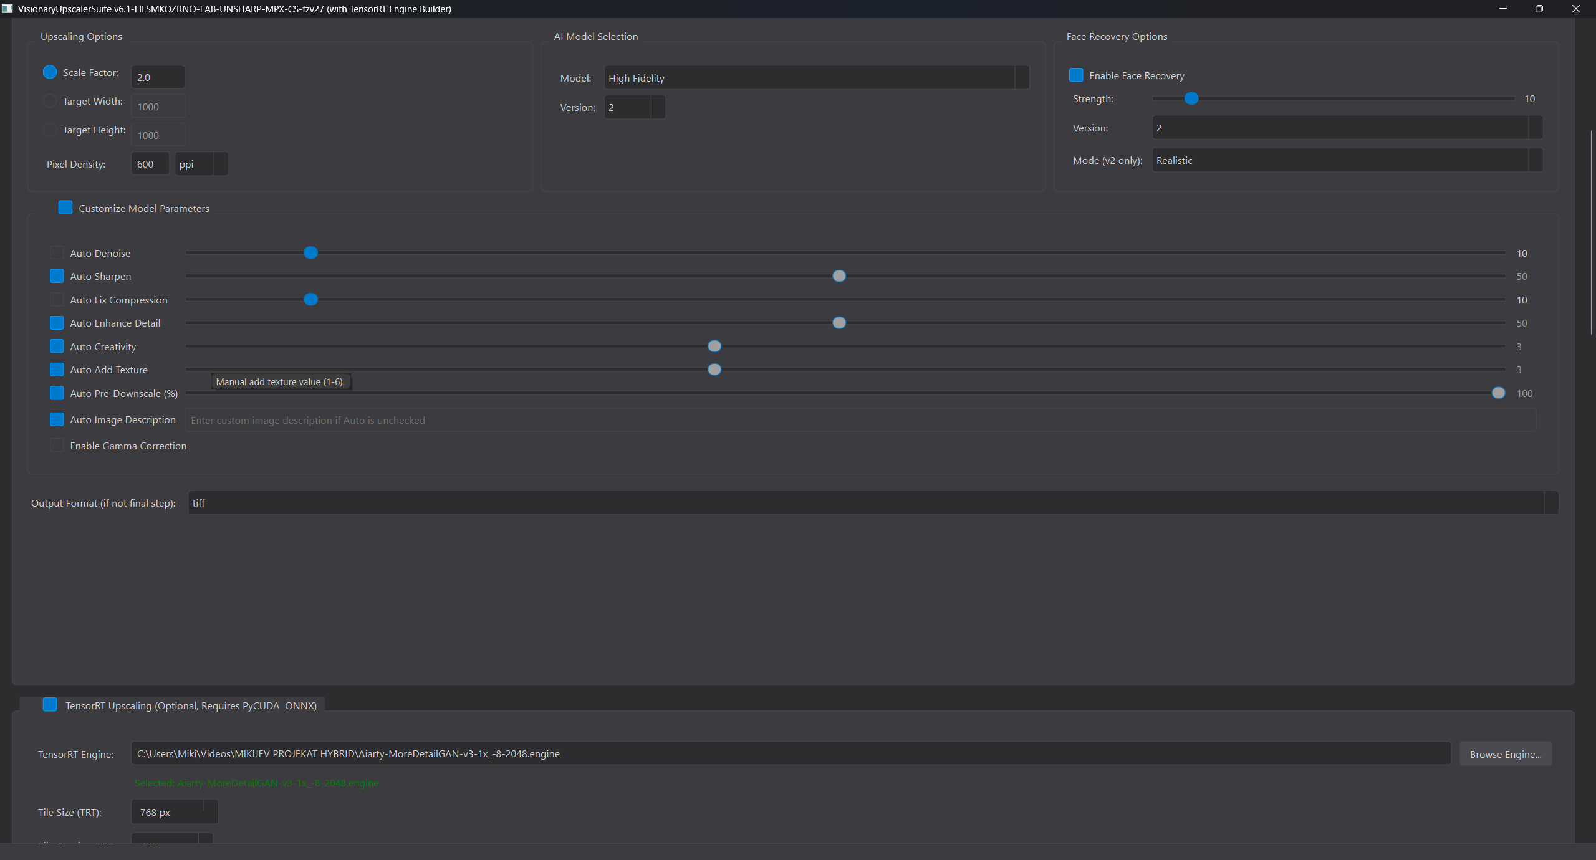Click the Face Recovery Strength value 10

[1529, 99]
